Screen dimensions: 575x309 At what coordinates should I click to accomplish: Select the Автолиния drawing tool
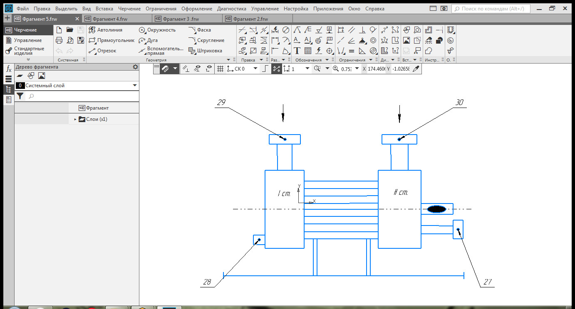[105, 30]
